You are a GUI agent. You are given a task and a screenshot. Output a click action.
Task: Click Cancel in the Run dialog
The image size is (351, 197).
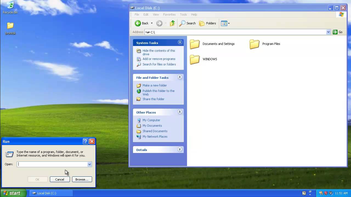point(60,179)
